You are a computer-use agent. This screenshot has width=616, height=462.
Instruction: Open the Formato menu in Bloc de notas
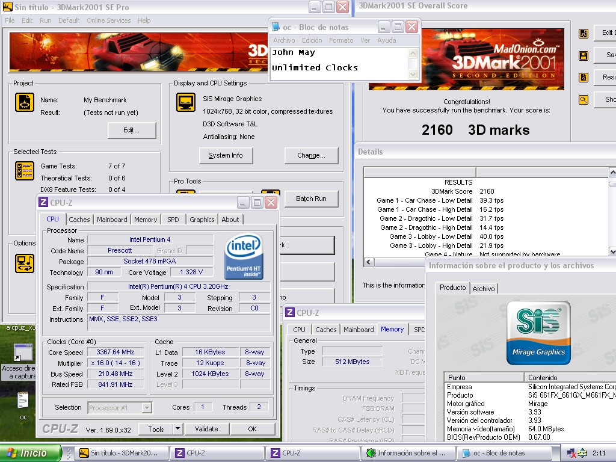(x=341, y=40)
